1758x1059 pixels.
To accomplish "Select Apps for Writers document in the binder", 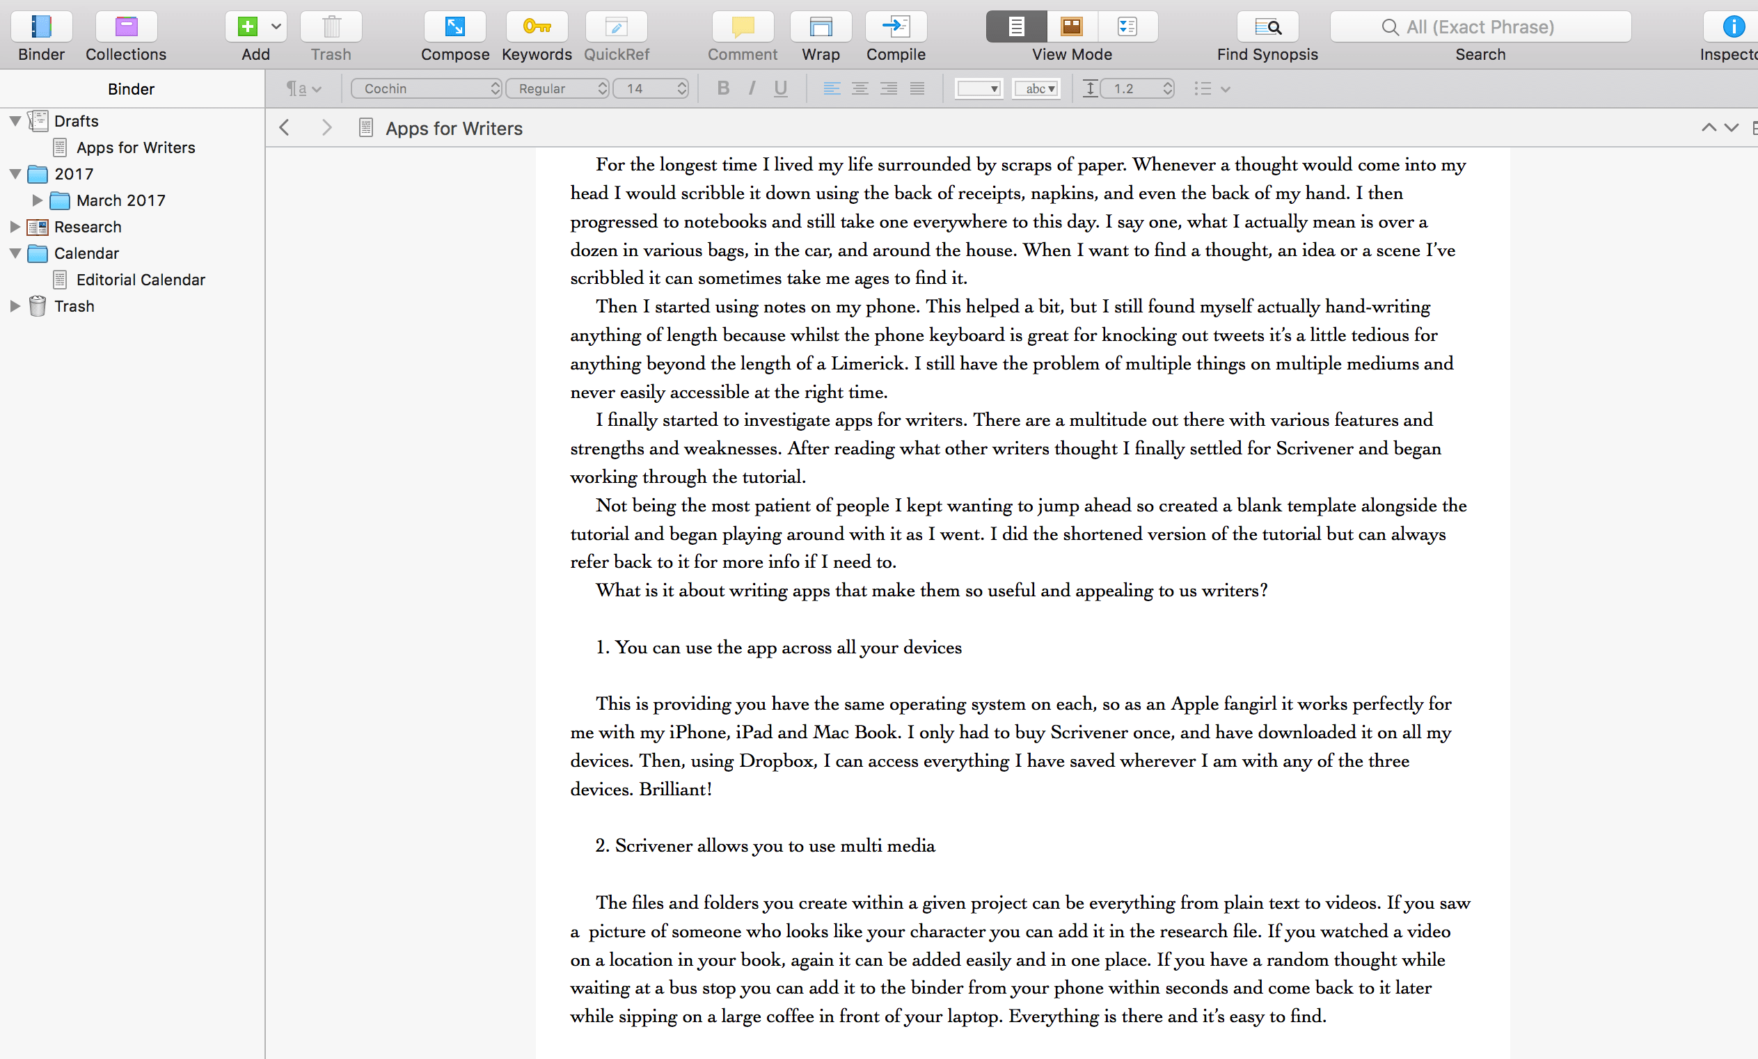I will click(136, 148).
